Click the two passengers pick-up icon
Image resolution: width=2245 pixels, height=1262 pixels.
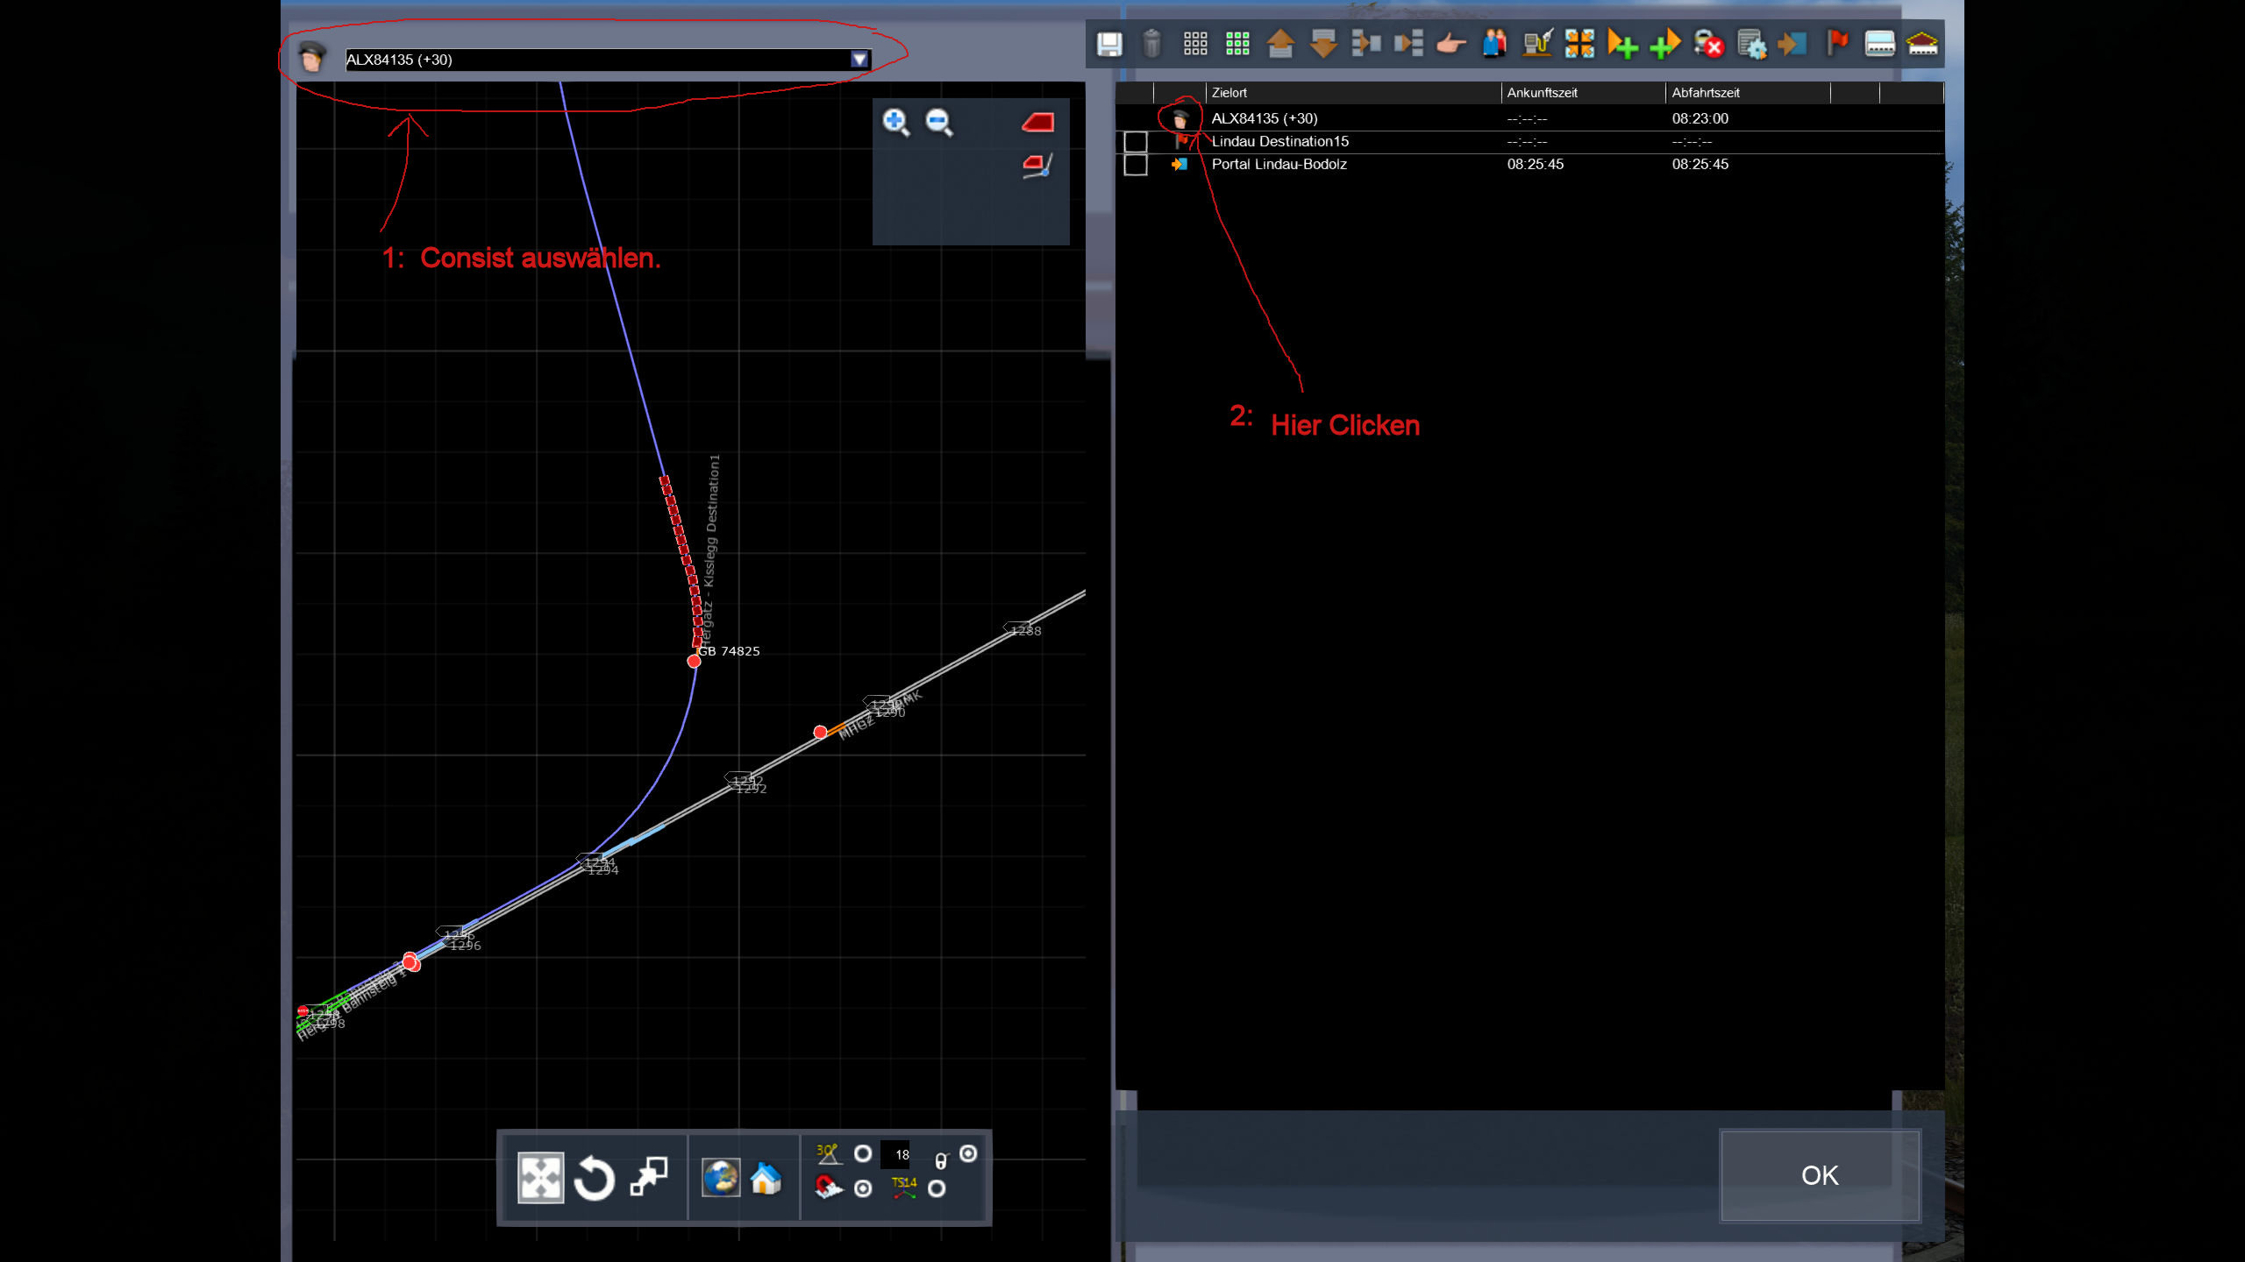point(1494,44)
